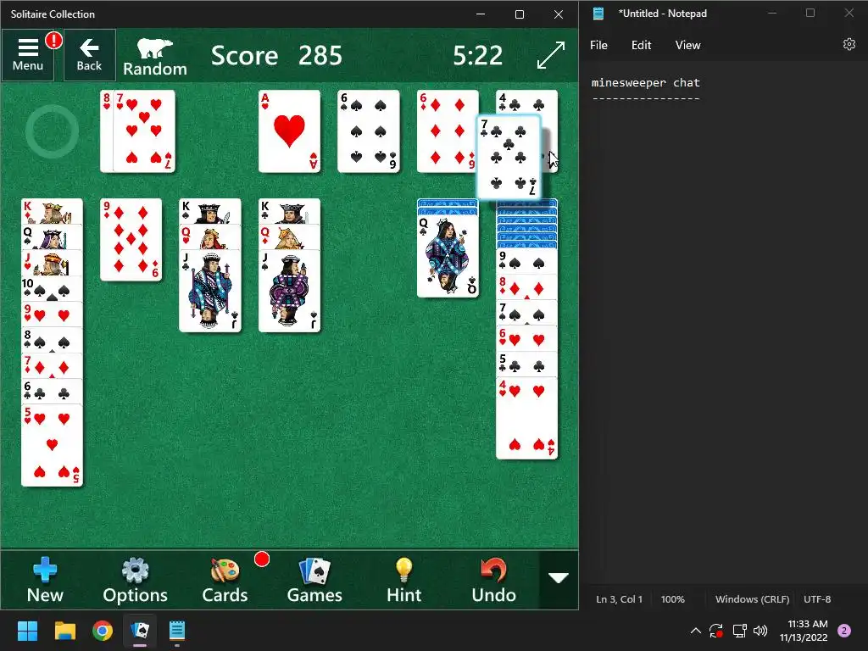Click the sync tray icon with red dot
The image size is (868, 651).
pos(716,631)
